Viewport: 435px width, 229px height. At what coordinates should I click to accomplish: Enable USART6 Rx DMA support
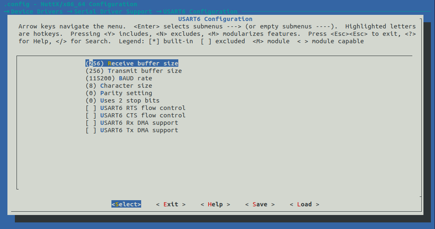click(132, 123)
